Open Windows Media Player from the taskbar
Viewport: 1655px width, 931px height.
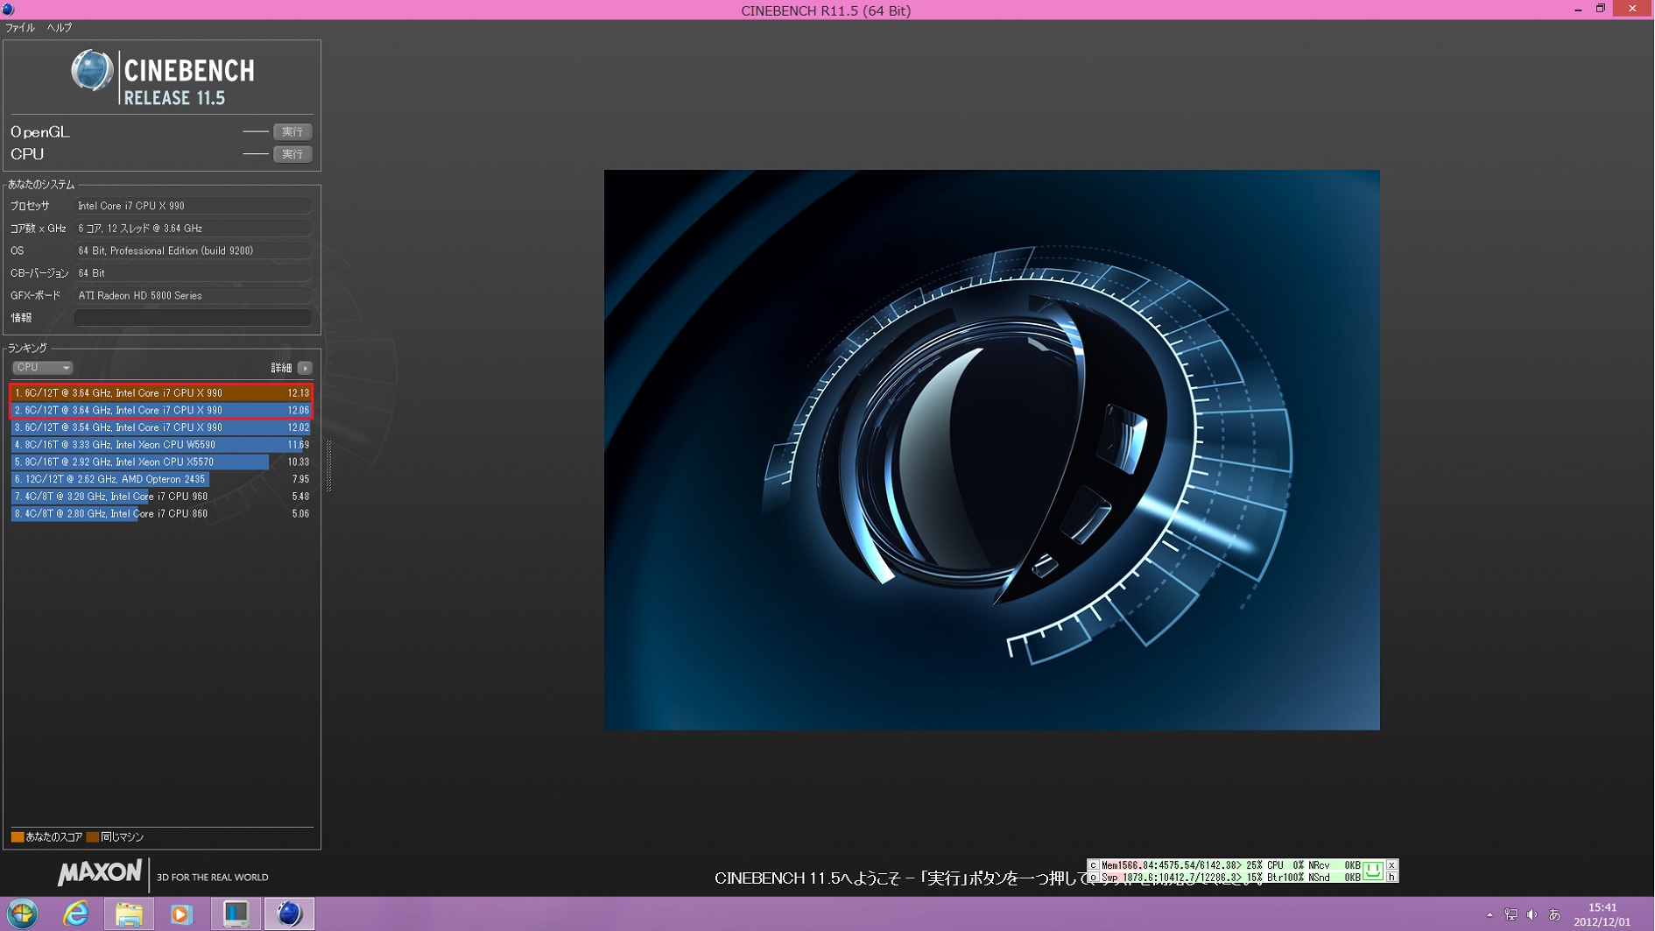pyautogui.click(x=181, y=914)
